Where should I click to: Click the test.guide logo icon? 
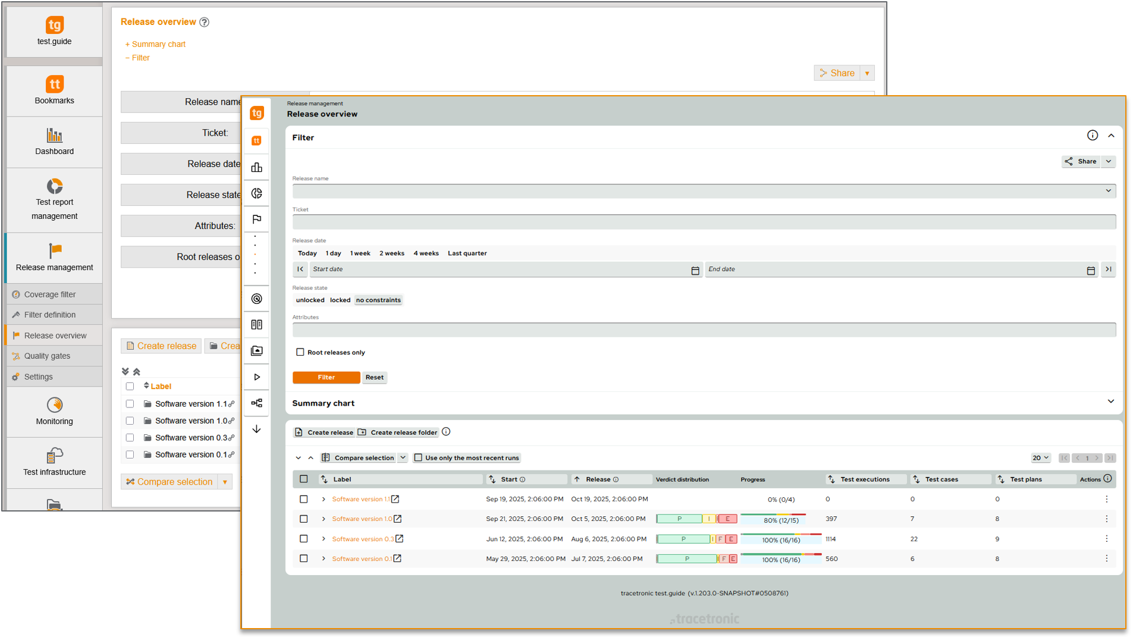(x=54, y=26)
